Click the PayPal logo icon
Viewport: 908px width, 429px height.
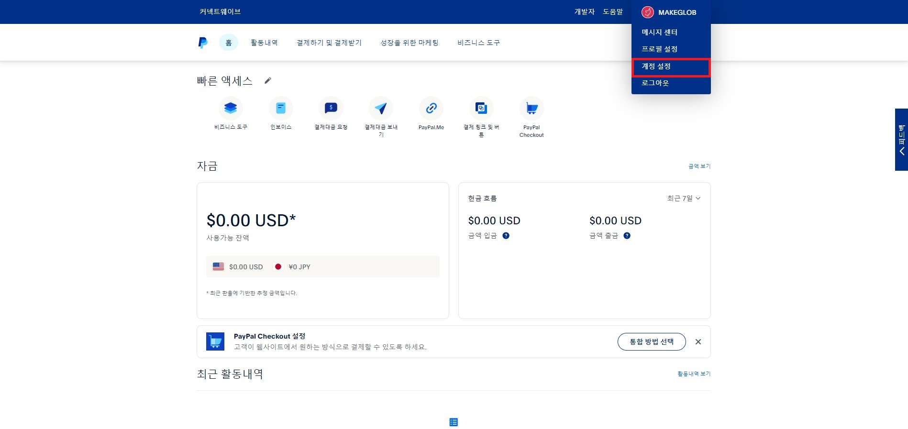point(203,43)
